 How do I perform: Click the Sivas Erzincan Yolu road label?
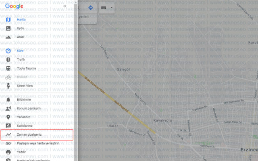pos(94,85)
